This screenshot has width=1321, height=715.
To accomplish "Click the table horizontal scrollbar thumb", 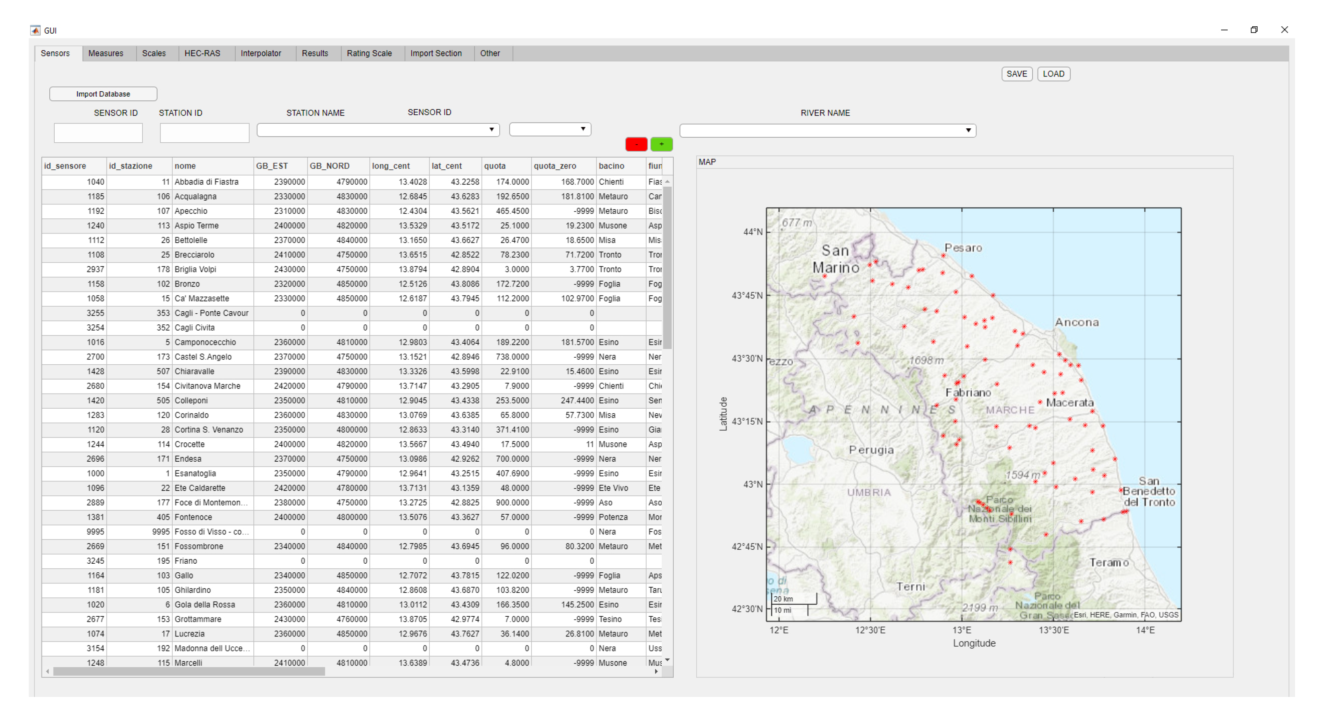I will (x=189, y=671).
